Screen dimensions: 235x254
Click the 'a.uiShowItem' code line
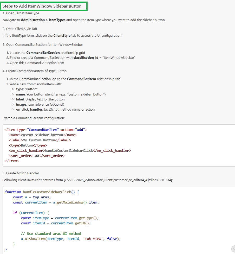click(x=71, y=239)
